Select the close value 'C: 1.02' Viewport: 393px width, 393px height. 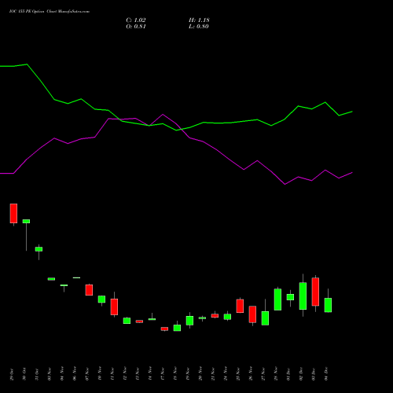click(x=136, y=20)
